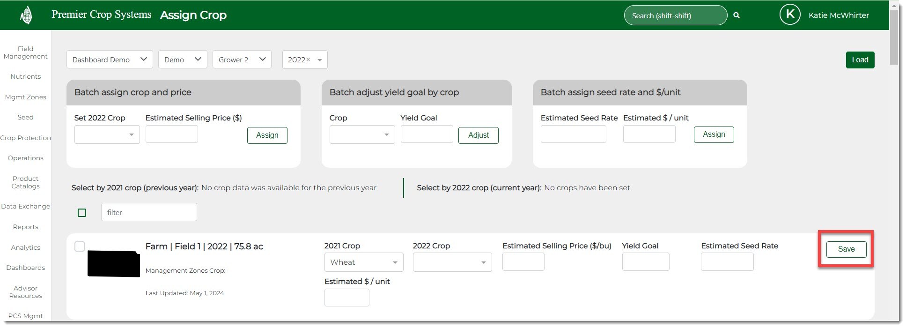Click the Save button for Field 1
Viewport: 906px width, 328px height.
[846, 249]
